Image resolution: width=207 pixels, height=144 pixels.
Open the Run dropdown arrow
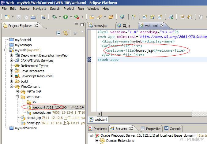click(x=71, y=17)
